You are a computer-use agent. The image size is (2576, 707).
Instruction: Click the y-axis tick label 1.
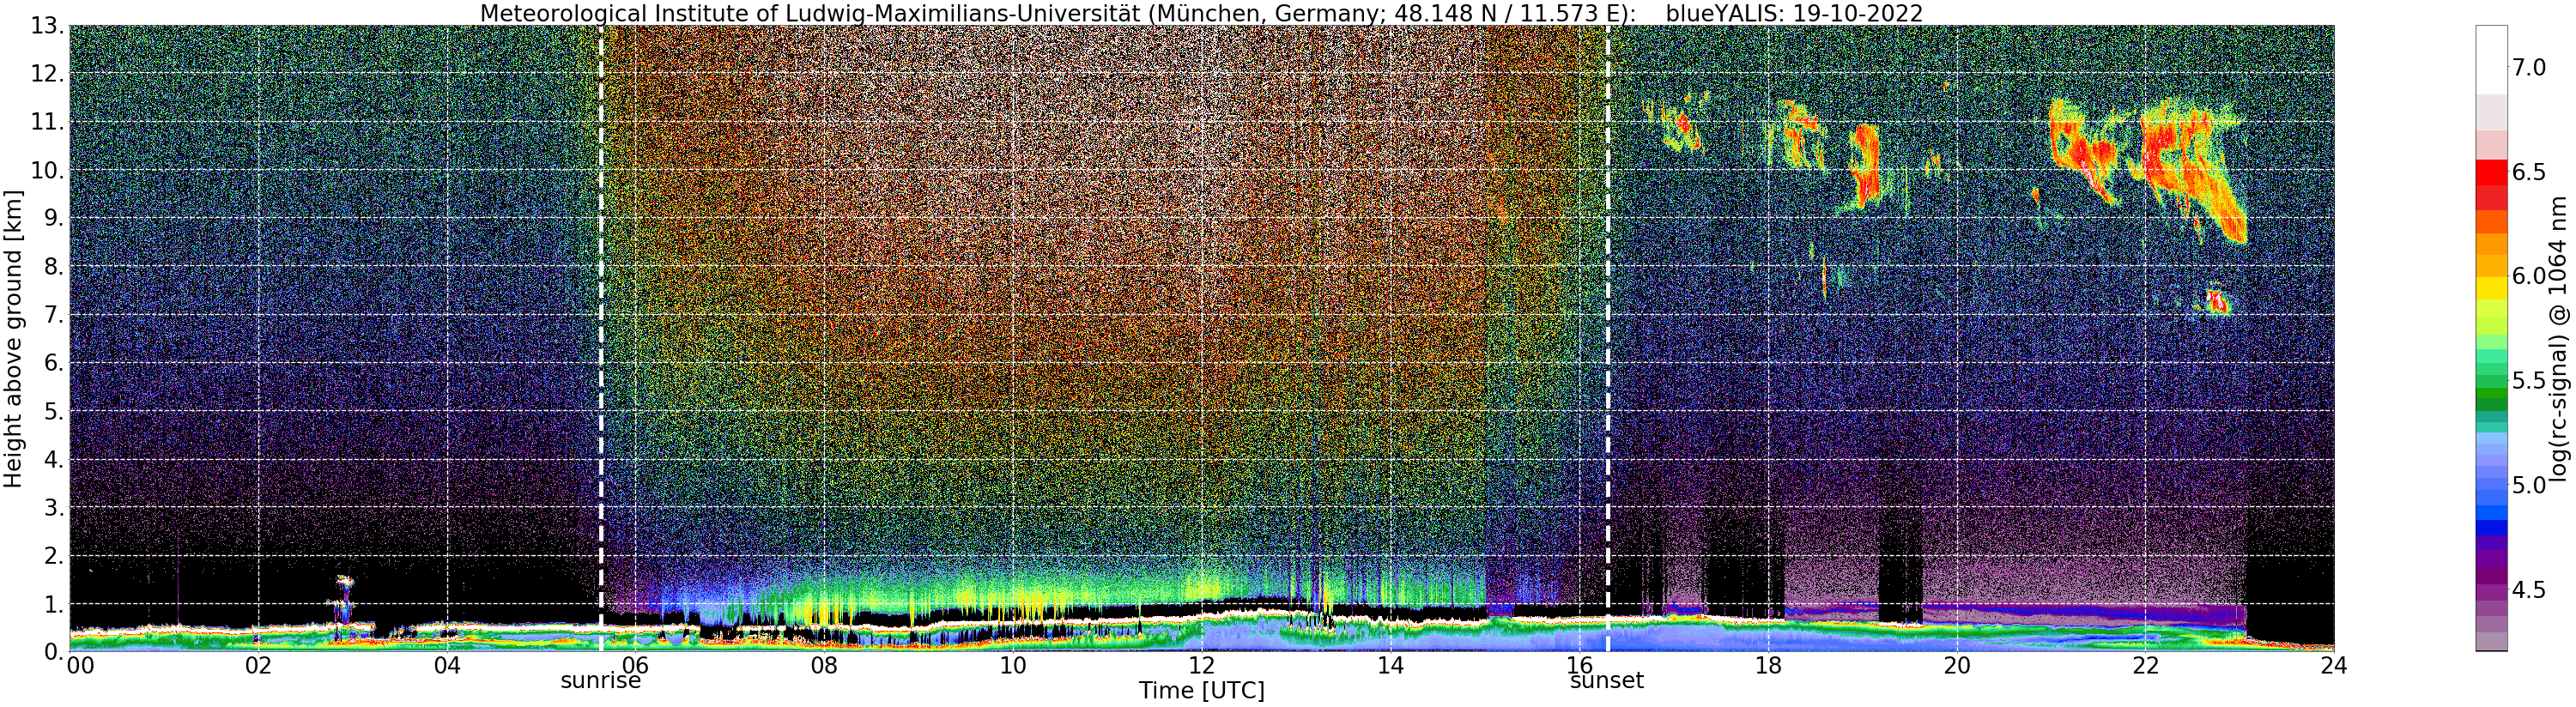pyautogui.click(x=54, y=603)
